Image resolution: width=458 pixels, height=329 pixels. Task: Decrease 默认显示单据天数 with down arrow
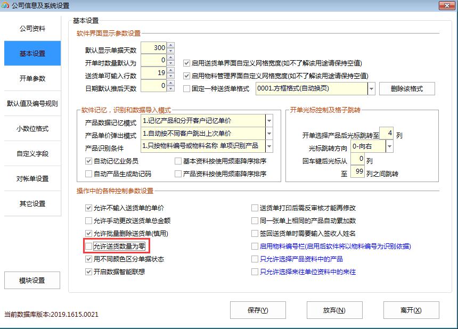[x=171, y=51]
